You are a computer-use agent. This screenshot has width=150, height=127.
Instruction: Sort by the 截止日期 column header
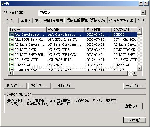[x=98, y=30]
